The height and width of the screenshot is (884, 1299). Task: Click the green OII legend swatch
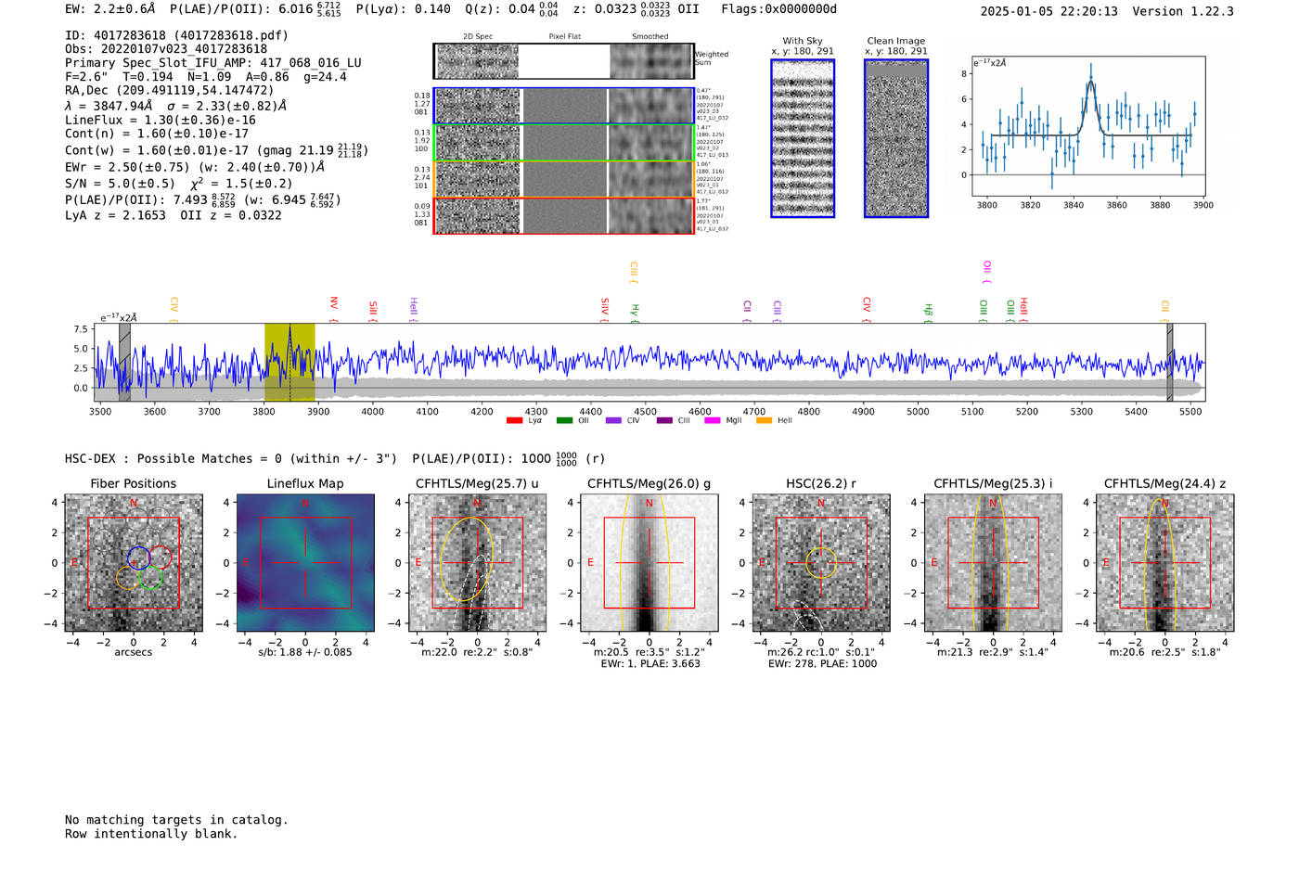coord(564,420)
